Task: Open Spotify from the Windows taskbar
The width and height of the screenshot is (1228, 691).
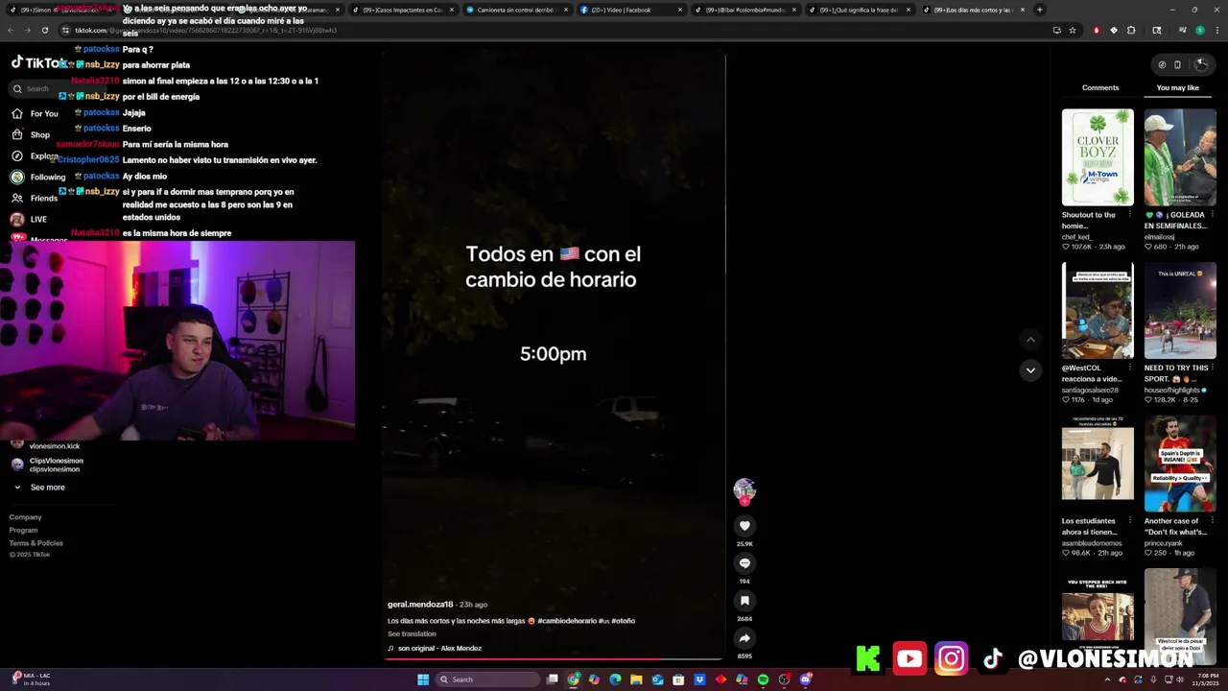Action: [x=763, y=679]
